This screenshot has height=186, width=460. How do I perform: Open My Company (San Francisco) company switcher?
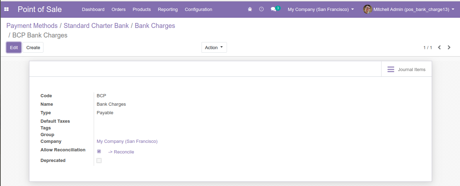(x=321, y=9)
